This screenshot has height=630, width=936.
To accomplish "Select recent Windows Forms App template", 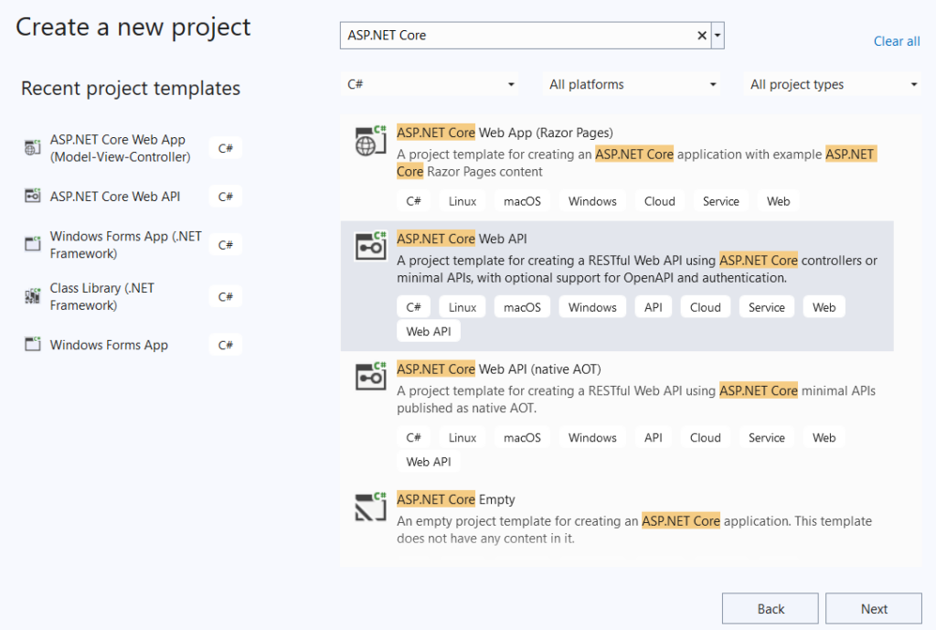I will tap(109, 345).
